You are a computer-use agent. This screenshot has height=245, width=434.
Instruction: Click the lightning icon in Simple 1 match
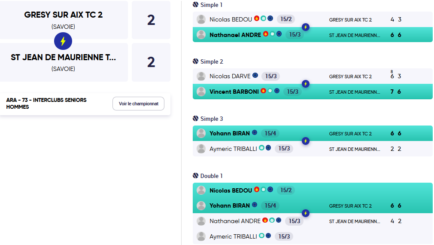click(306, 27)
